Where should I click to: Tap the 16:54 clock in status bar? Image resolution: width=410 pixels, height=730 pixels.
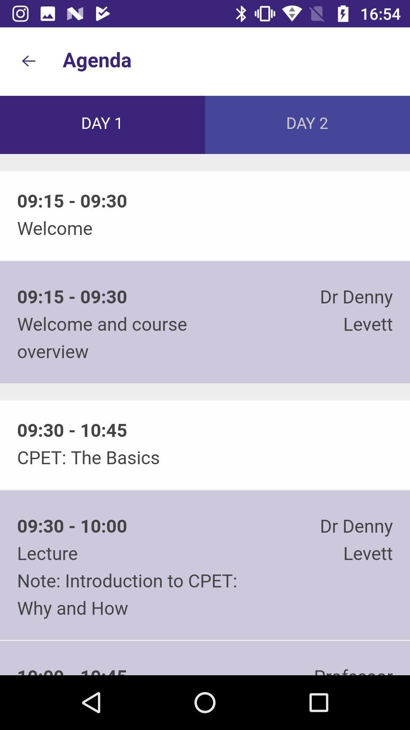[380, 14]
